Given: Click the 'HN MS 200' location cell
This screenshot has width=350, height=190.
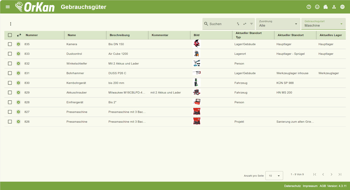Looking at the screenshot, I should [x=284, y=92].
